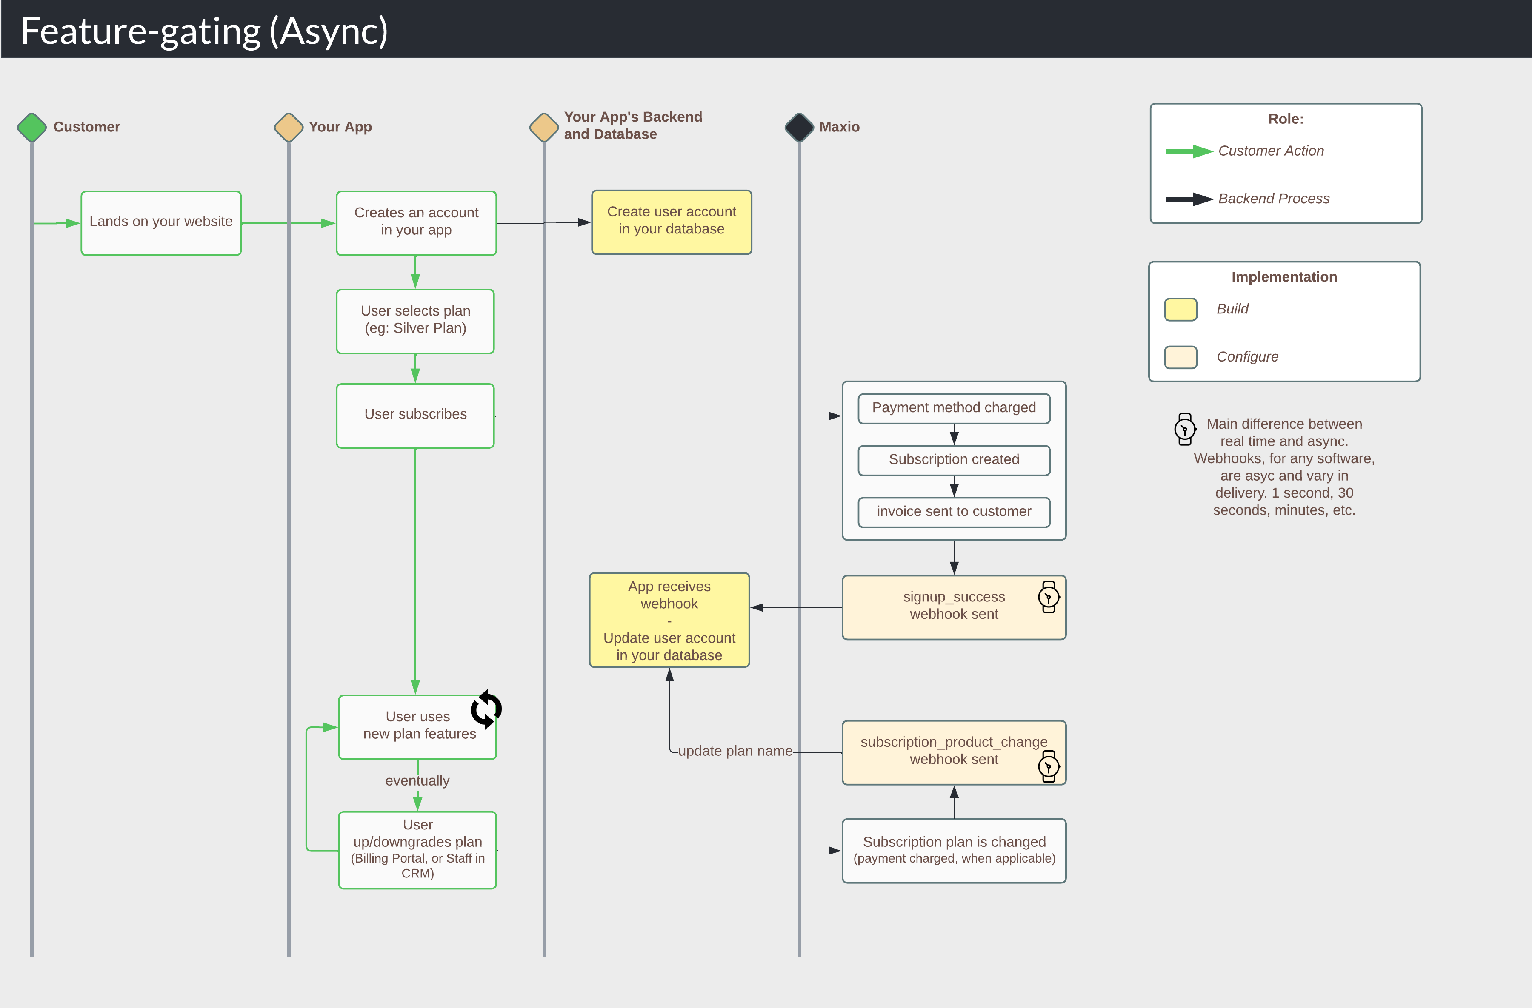This screenshot has height=1008, width=1532.
Task: Select the 'User selects plan' box
Action: (415, 321)
